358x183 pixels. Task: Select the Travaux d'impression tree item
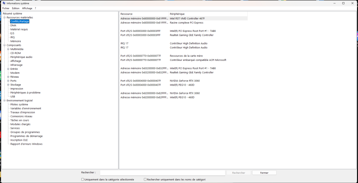23,112
